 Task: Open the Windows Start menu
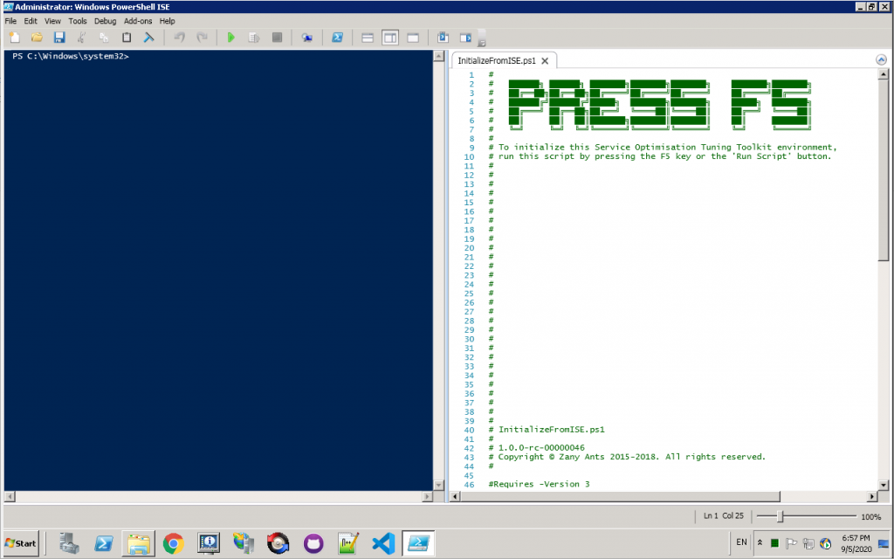point(21,543)
